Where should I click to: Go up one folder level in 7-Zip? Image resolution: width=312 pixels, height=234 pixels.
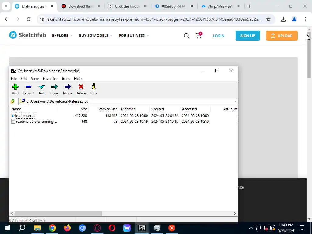pos(13,101)
